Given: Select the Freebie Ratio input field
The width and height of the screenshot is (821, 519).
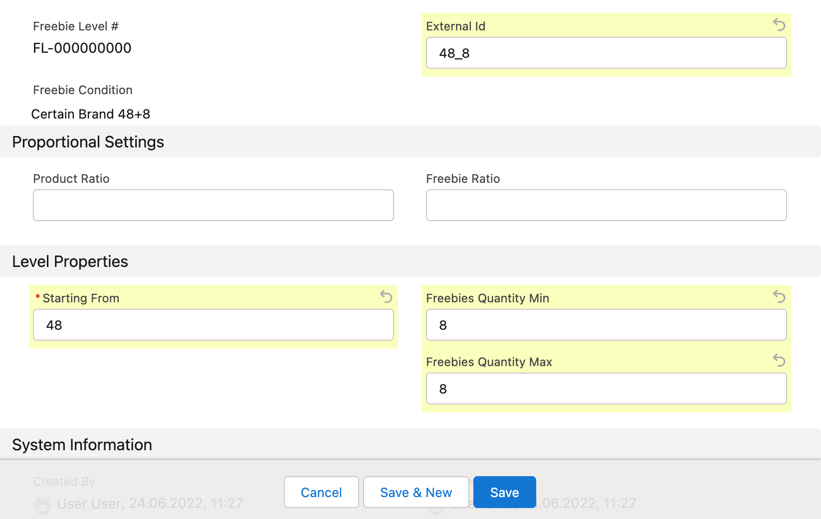Looking at the screenshot, I should coord(606,205).
